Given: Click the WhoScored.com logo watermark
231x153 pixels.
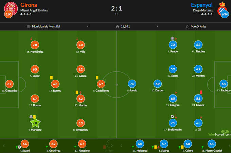Looking at the screenshot, I should pos(218,133).
